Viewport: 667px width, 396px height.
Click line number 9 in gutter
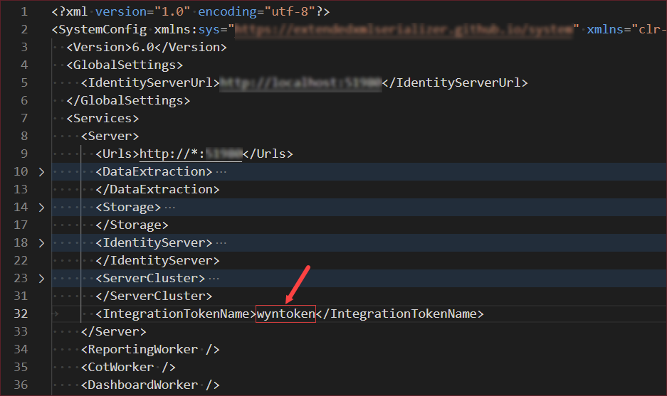pyautogui.click(x=24, y=154)
